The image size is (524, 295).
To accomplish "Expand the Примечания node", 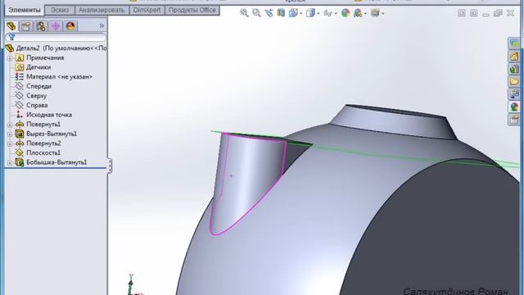I will 10,58.
